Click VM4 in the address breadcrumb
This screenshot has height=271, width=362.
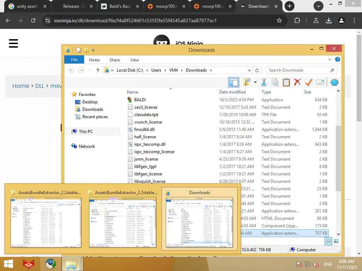[x=173, y=70]
